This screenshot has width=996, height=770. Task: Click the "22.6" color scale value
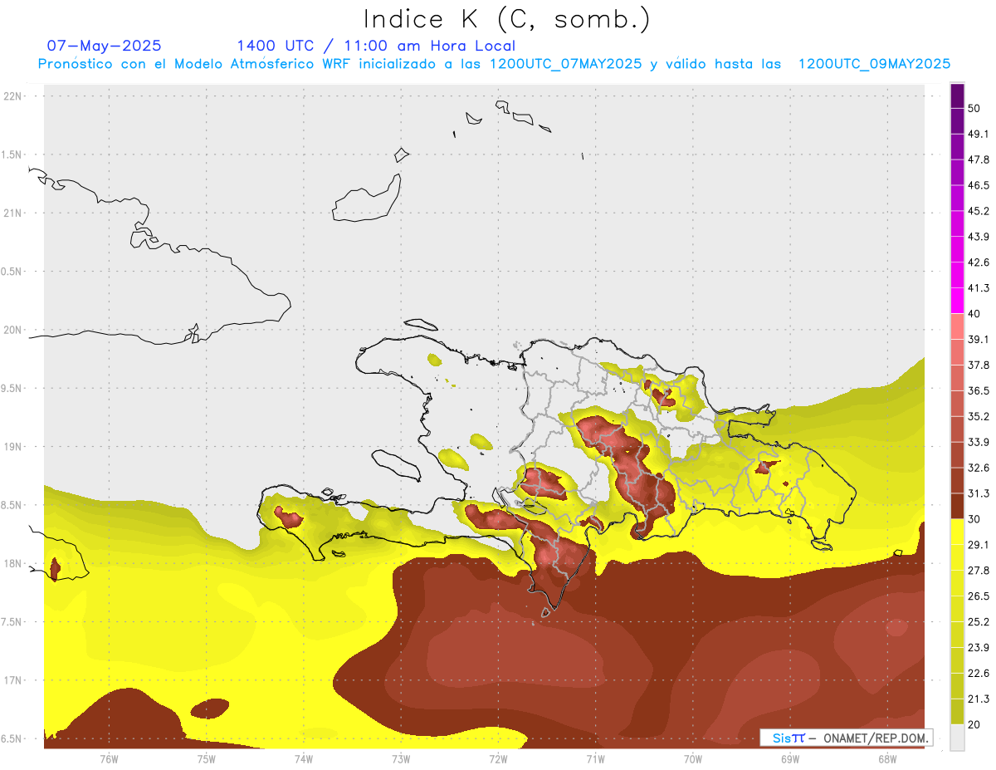[979, 674]
